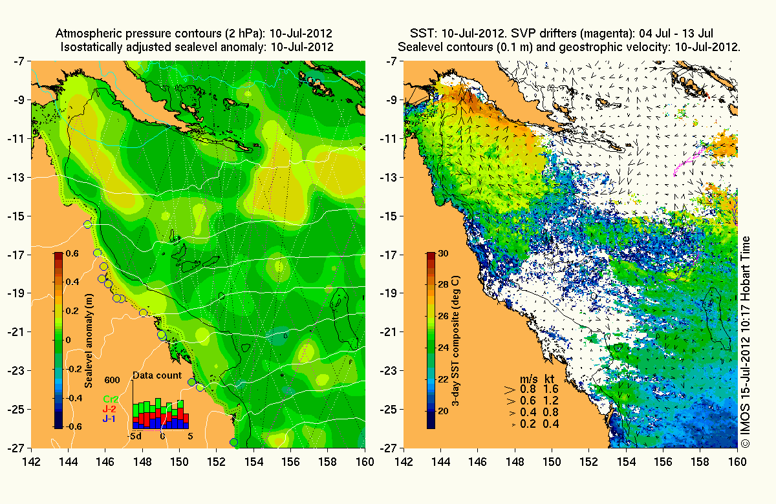Click the red 'J-2' legend label

[110, 410]
